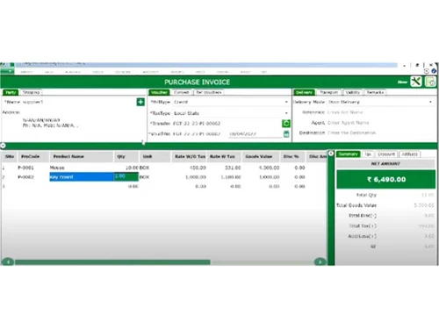This screenshot has height=329, width=439.
Task: Click the highlighted Key Board product name cell
Action: pos(82,177)
